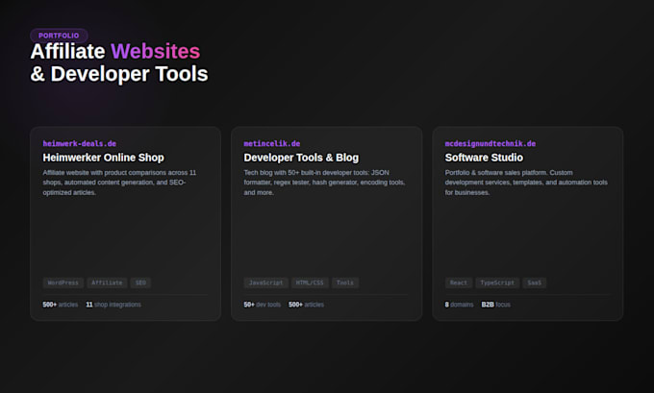Click the WordPress tag

click(x=63, y=282)
